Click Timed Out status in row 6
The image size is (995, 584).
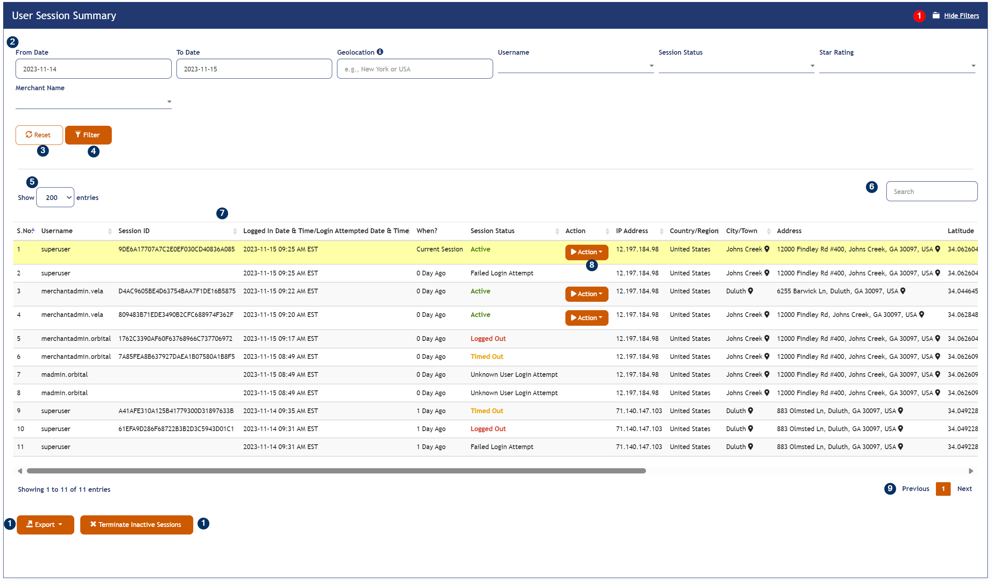pos(487,356)
